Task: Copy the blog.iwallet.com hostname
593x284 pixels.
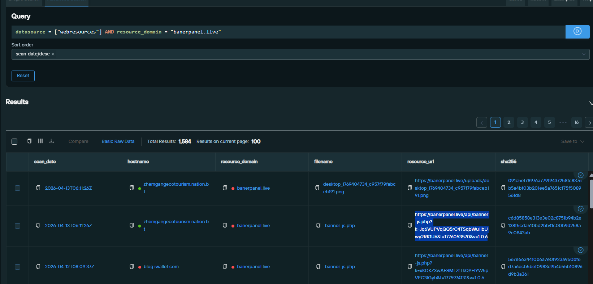Action: click(x=131, y=266)
